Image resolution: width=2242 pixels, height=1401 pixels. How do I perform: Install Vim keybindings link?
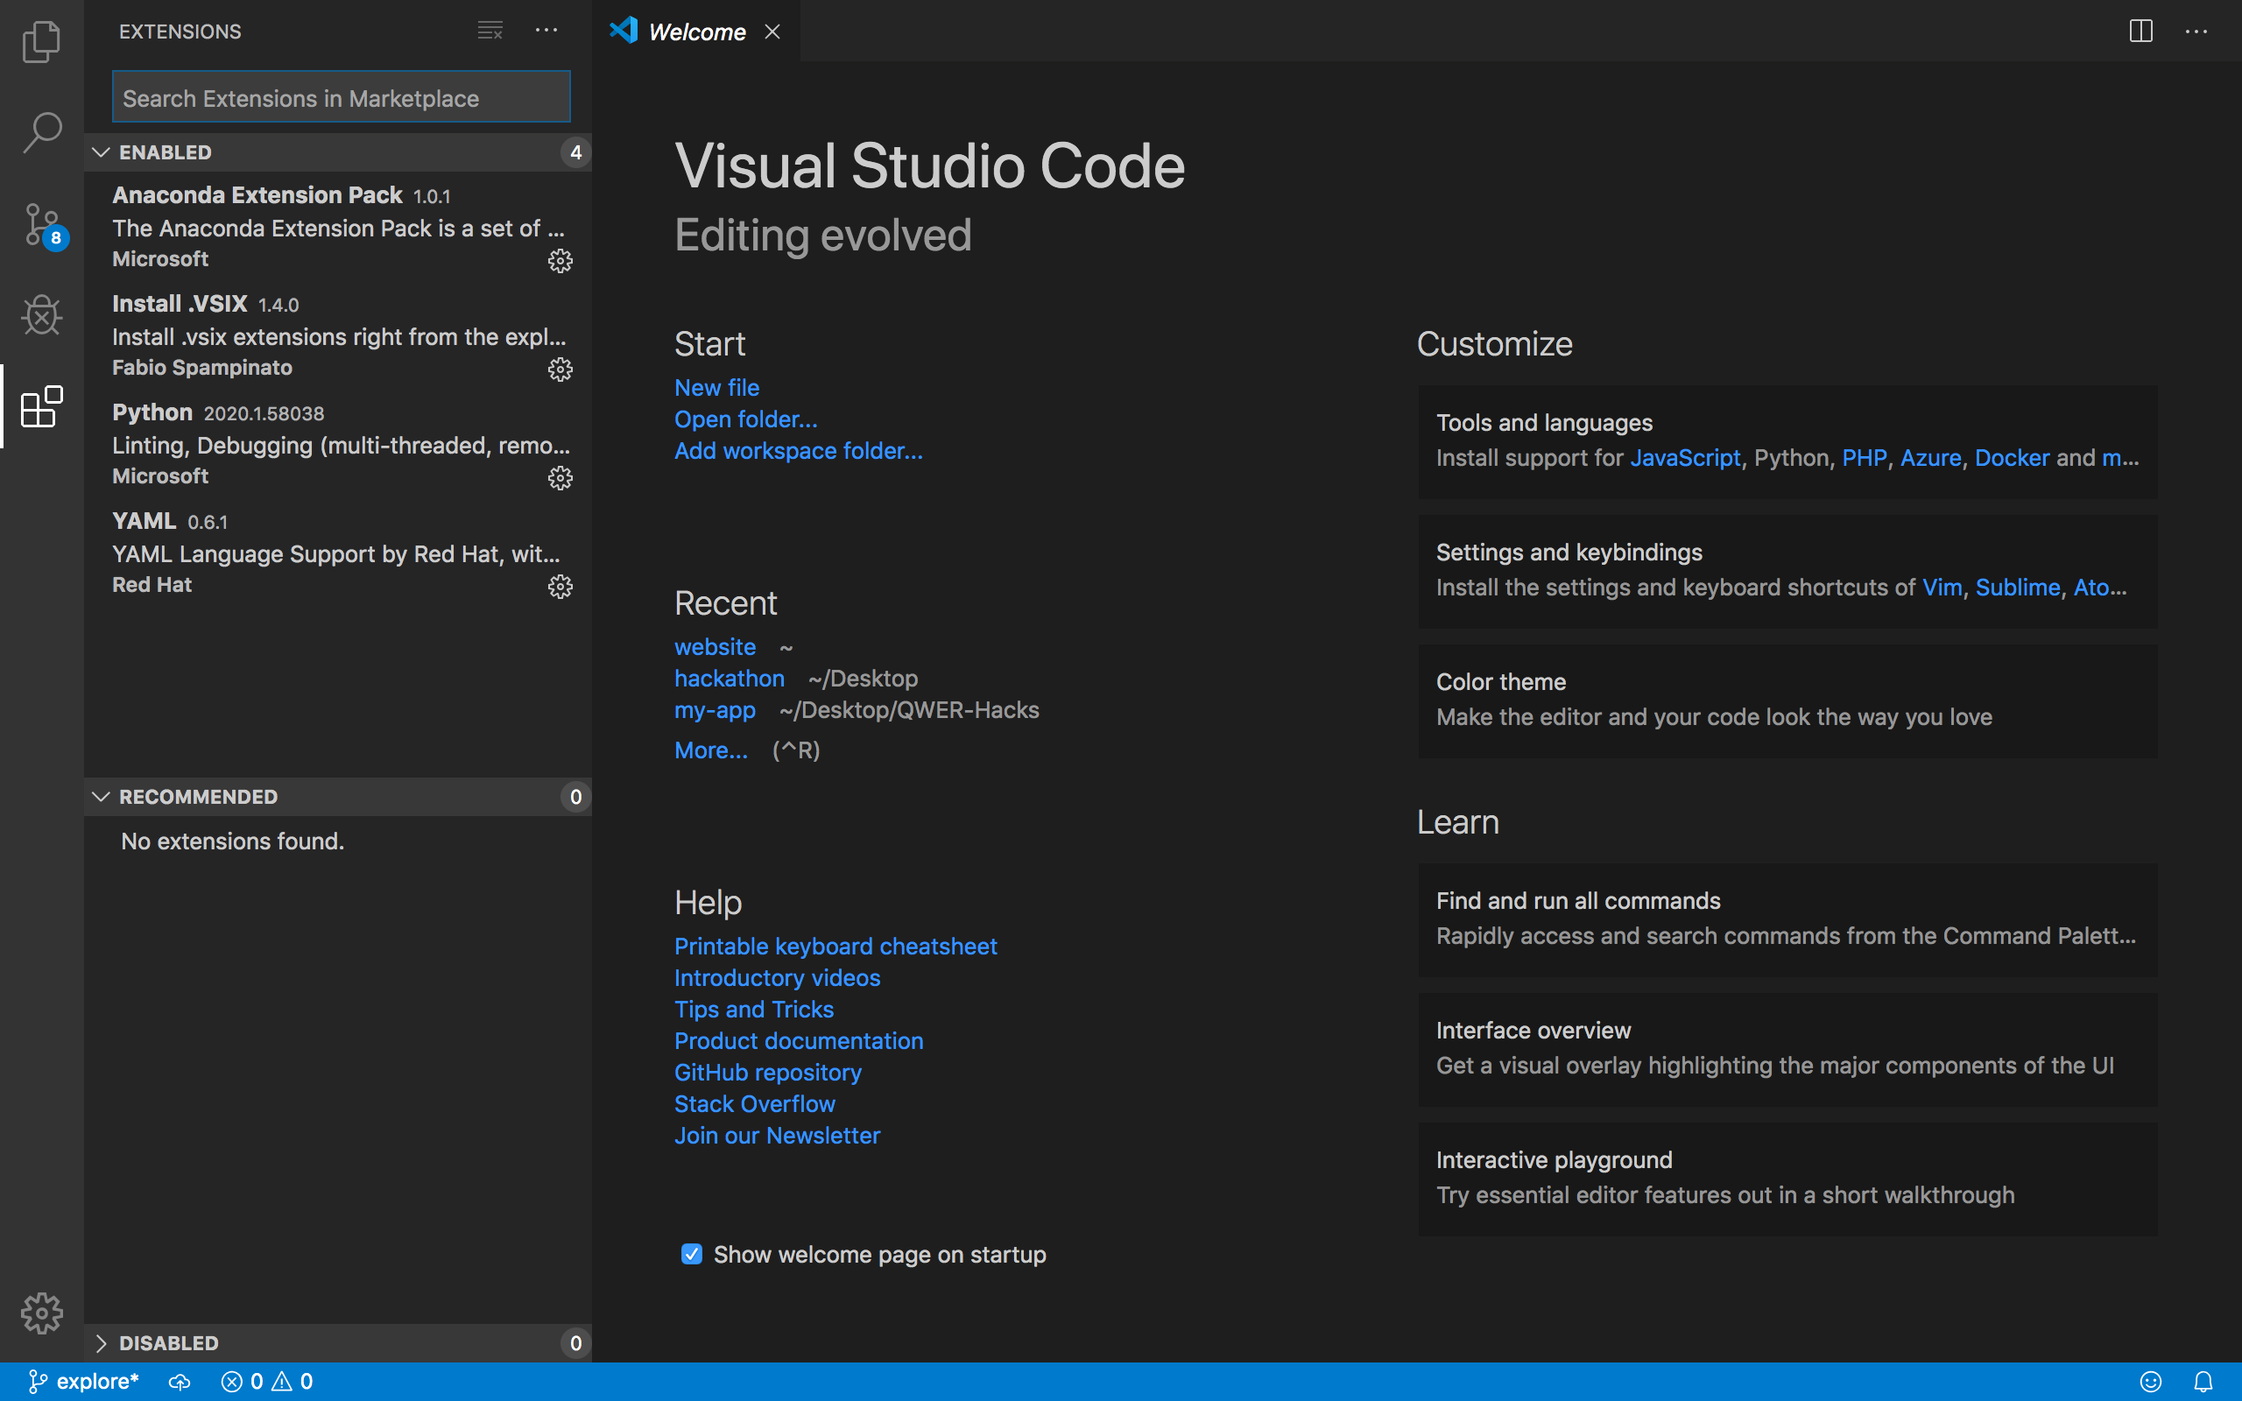pos(1942,588)
